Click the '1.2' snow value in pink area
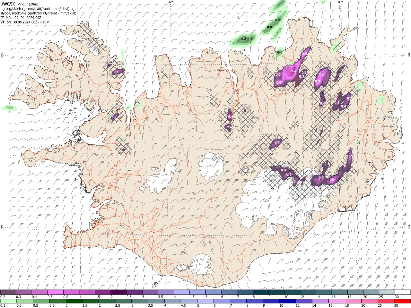 pos(288,68)
